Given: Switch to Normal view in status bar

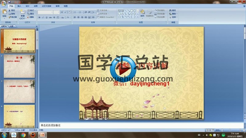Looking at the screenshot, I should 207,130.
